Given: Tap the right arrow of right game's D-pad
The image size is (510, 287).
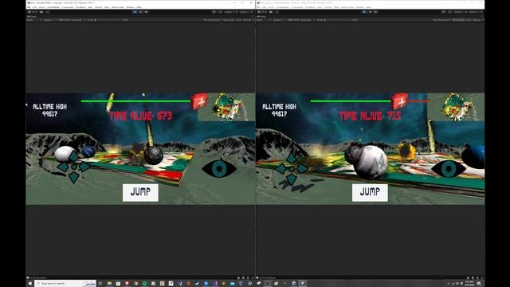Looking at the screenshot, I should coord(302,169).
